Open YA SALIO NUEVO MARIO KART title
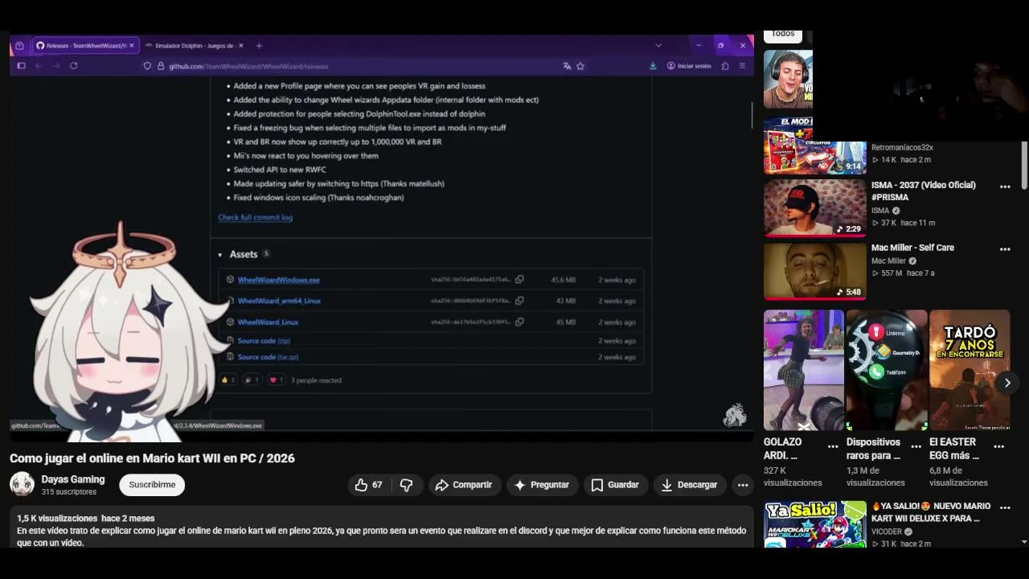1029x579 pixels. (931, 512)
